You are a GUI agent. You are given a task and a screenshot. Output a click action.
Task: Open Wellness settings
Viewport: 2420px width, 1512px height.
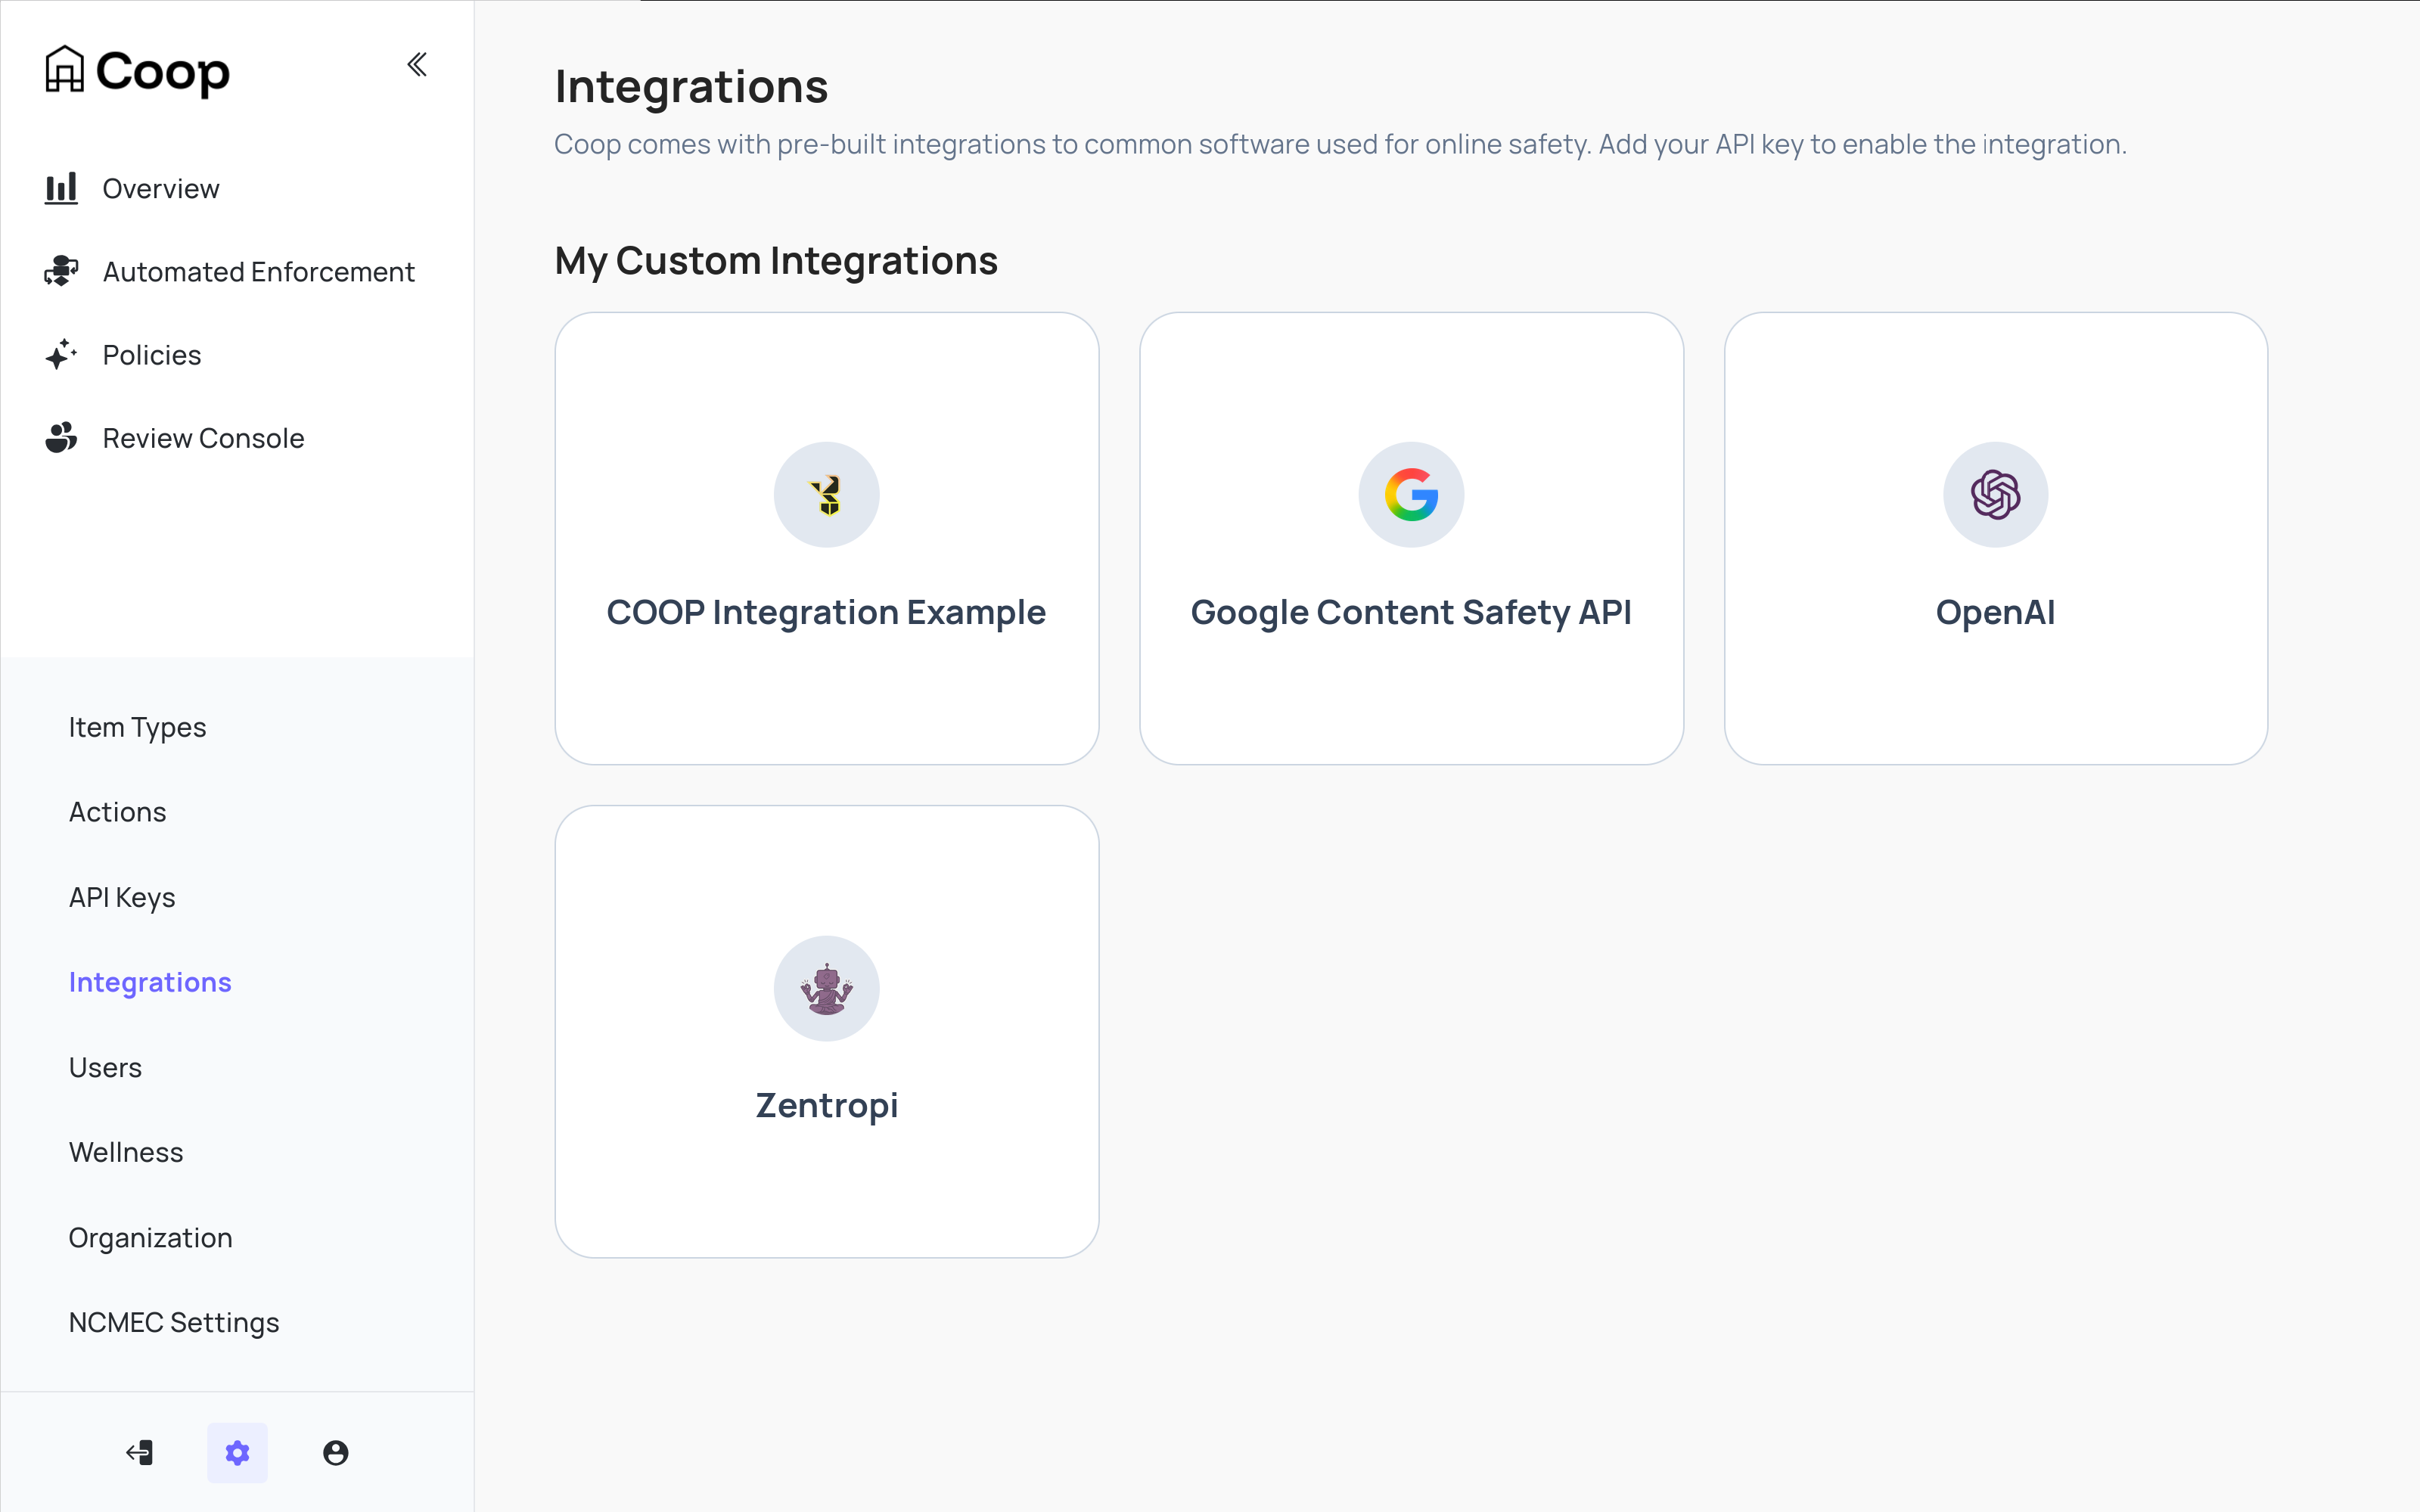(126, 1152)
